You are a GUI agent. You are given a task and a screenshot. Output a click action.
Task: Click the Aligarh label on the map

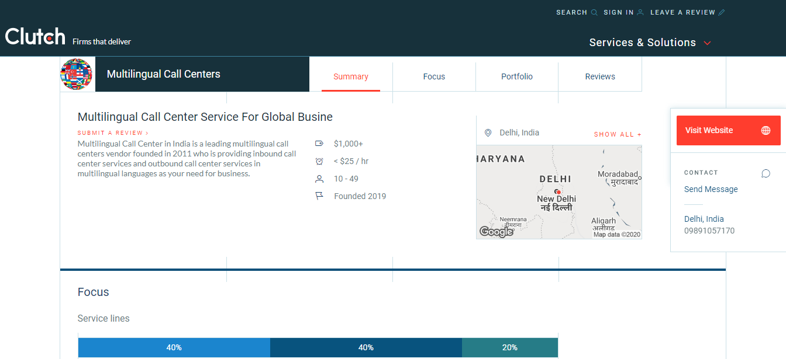604,221
